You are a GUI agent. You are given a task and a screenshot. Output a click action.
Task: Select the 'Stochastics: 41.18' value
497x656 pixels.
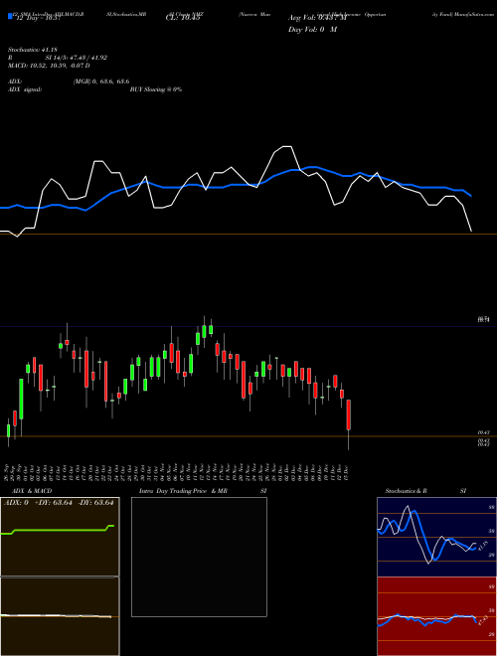click(x=35, y=50)
